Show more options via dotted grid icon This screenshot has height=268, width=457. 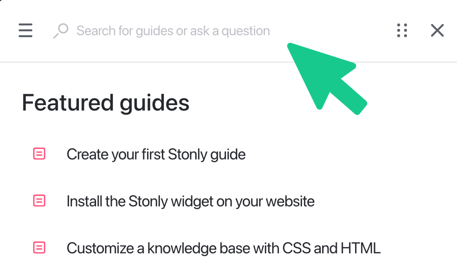402,31
